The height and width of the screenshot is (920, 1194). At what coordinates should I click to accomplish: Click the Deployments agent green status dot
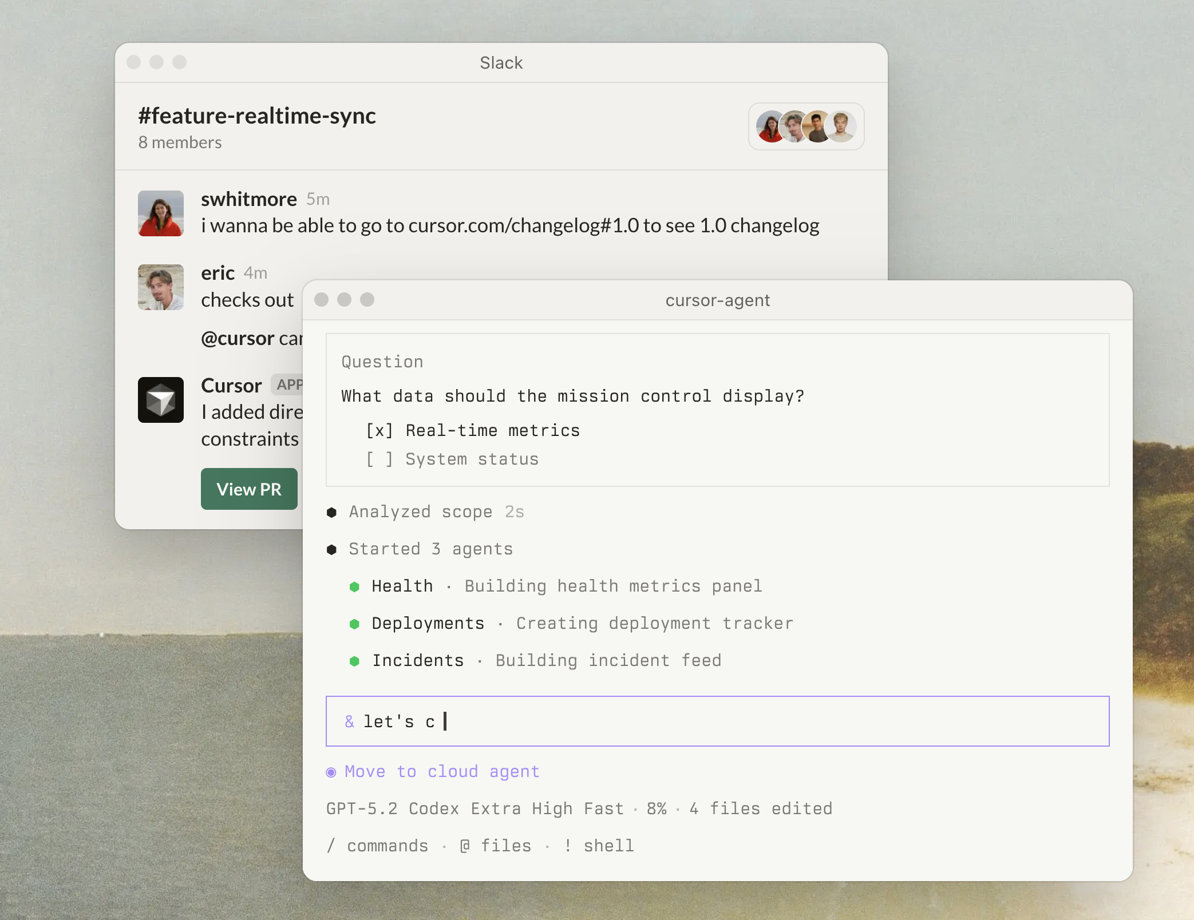(354, 624)
